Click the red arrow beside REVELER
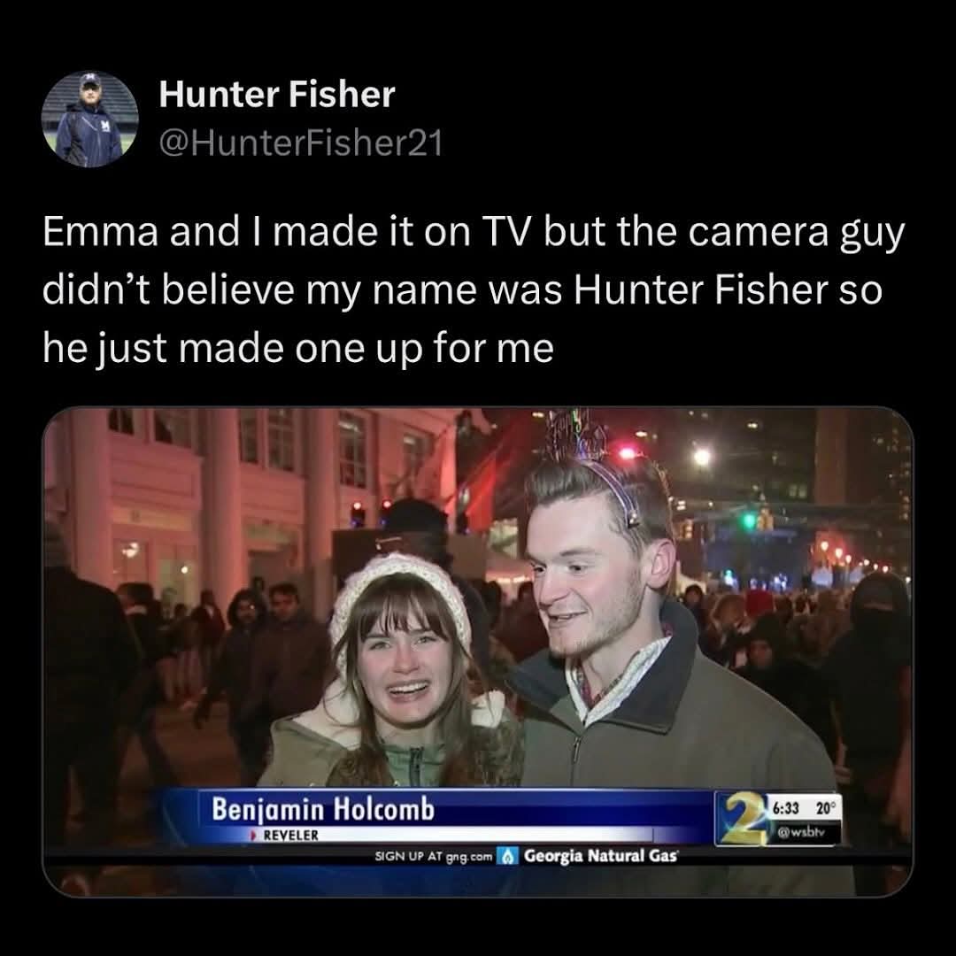 [255, 836]
